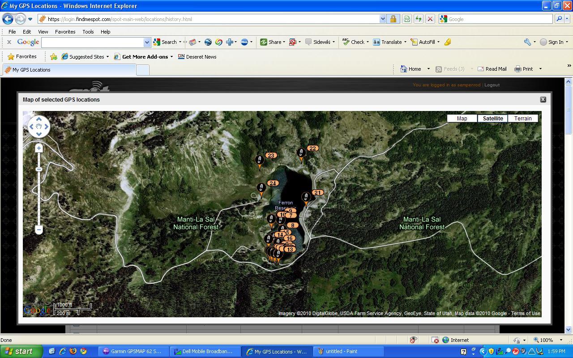Open the Share button dropdown
The height and width of the screenshot is (358, 573).
[x=284, y=42]
